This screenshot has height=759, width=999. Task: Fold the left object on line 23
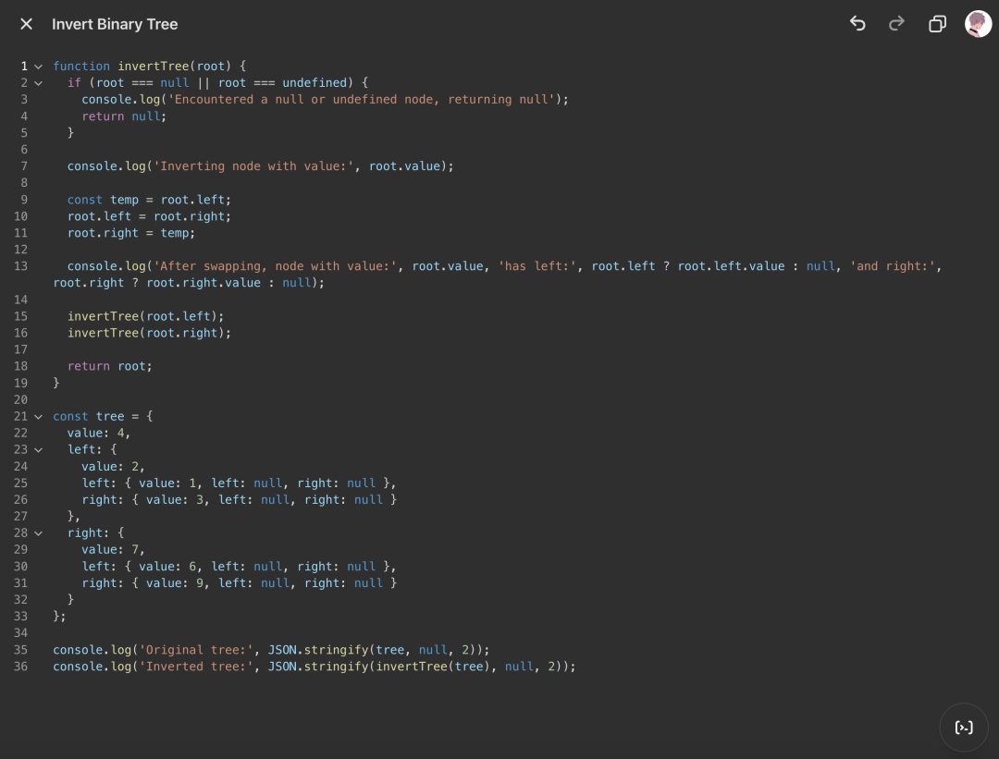point(38,450)
